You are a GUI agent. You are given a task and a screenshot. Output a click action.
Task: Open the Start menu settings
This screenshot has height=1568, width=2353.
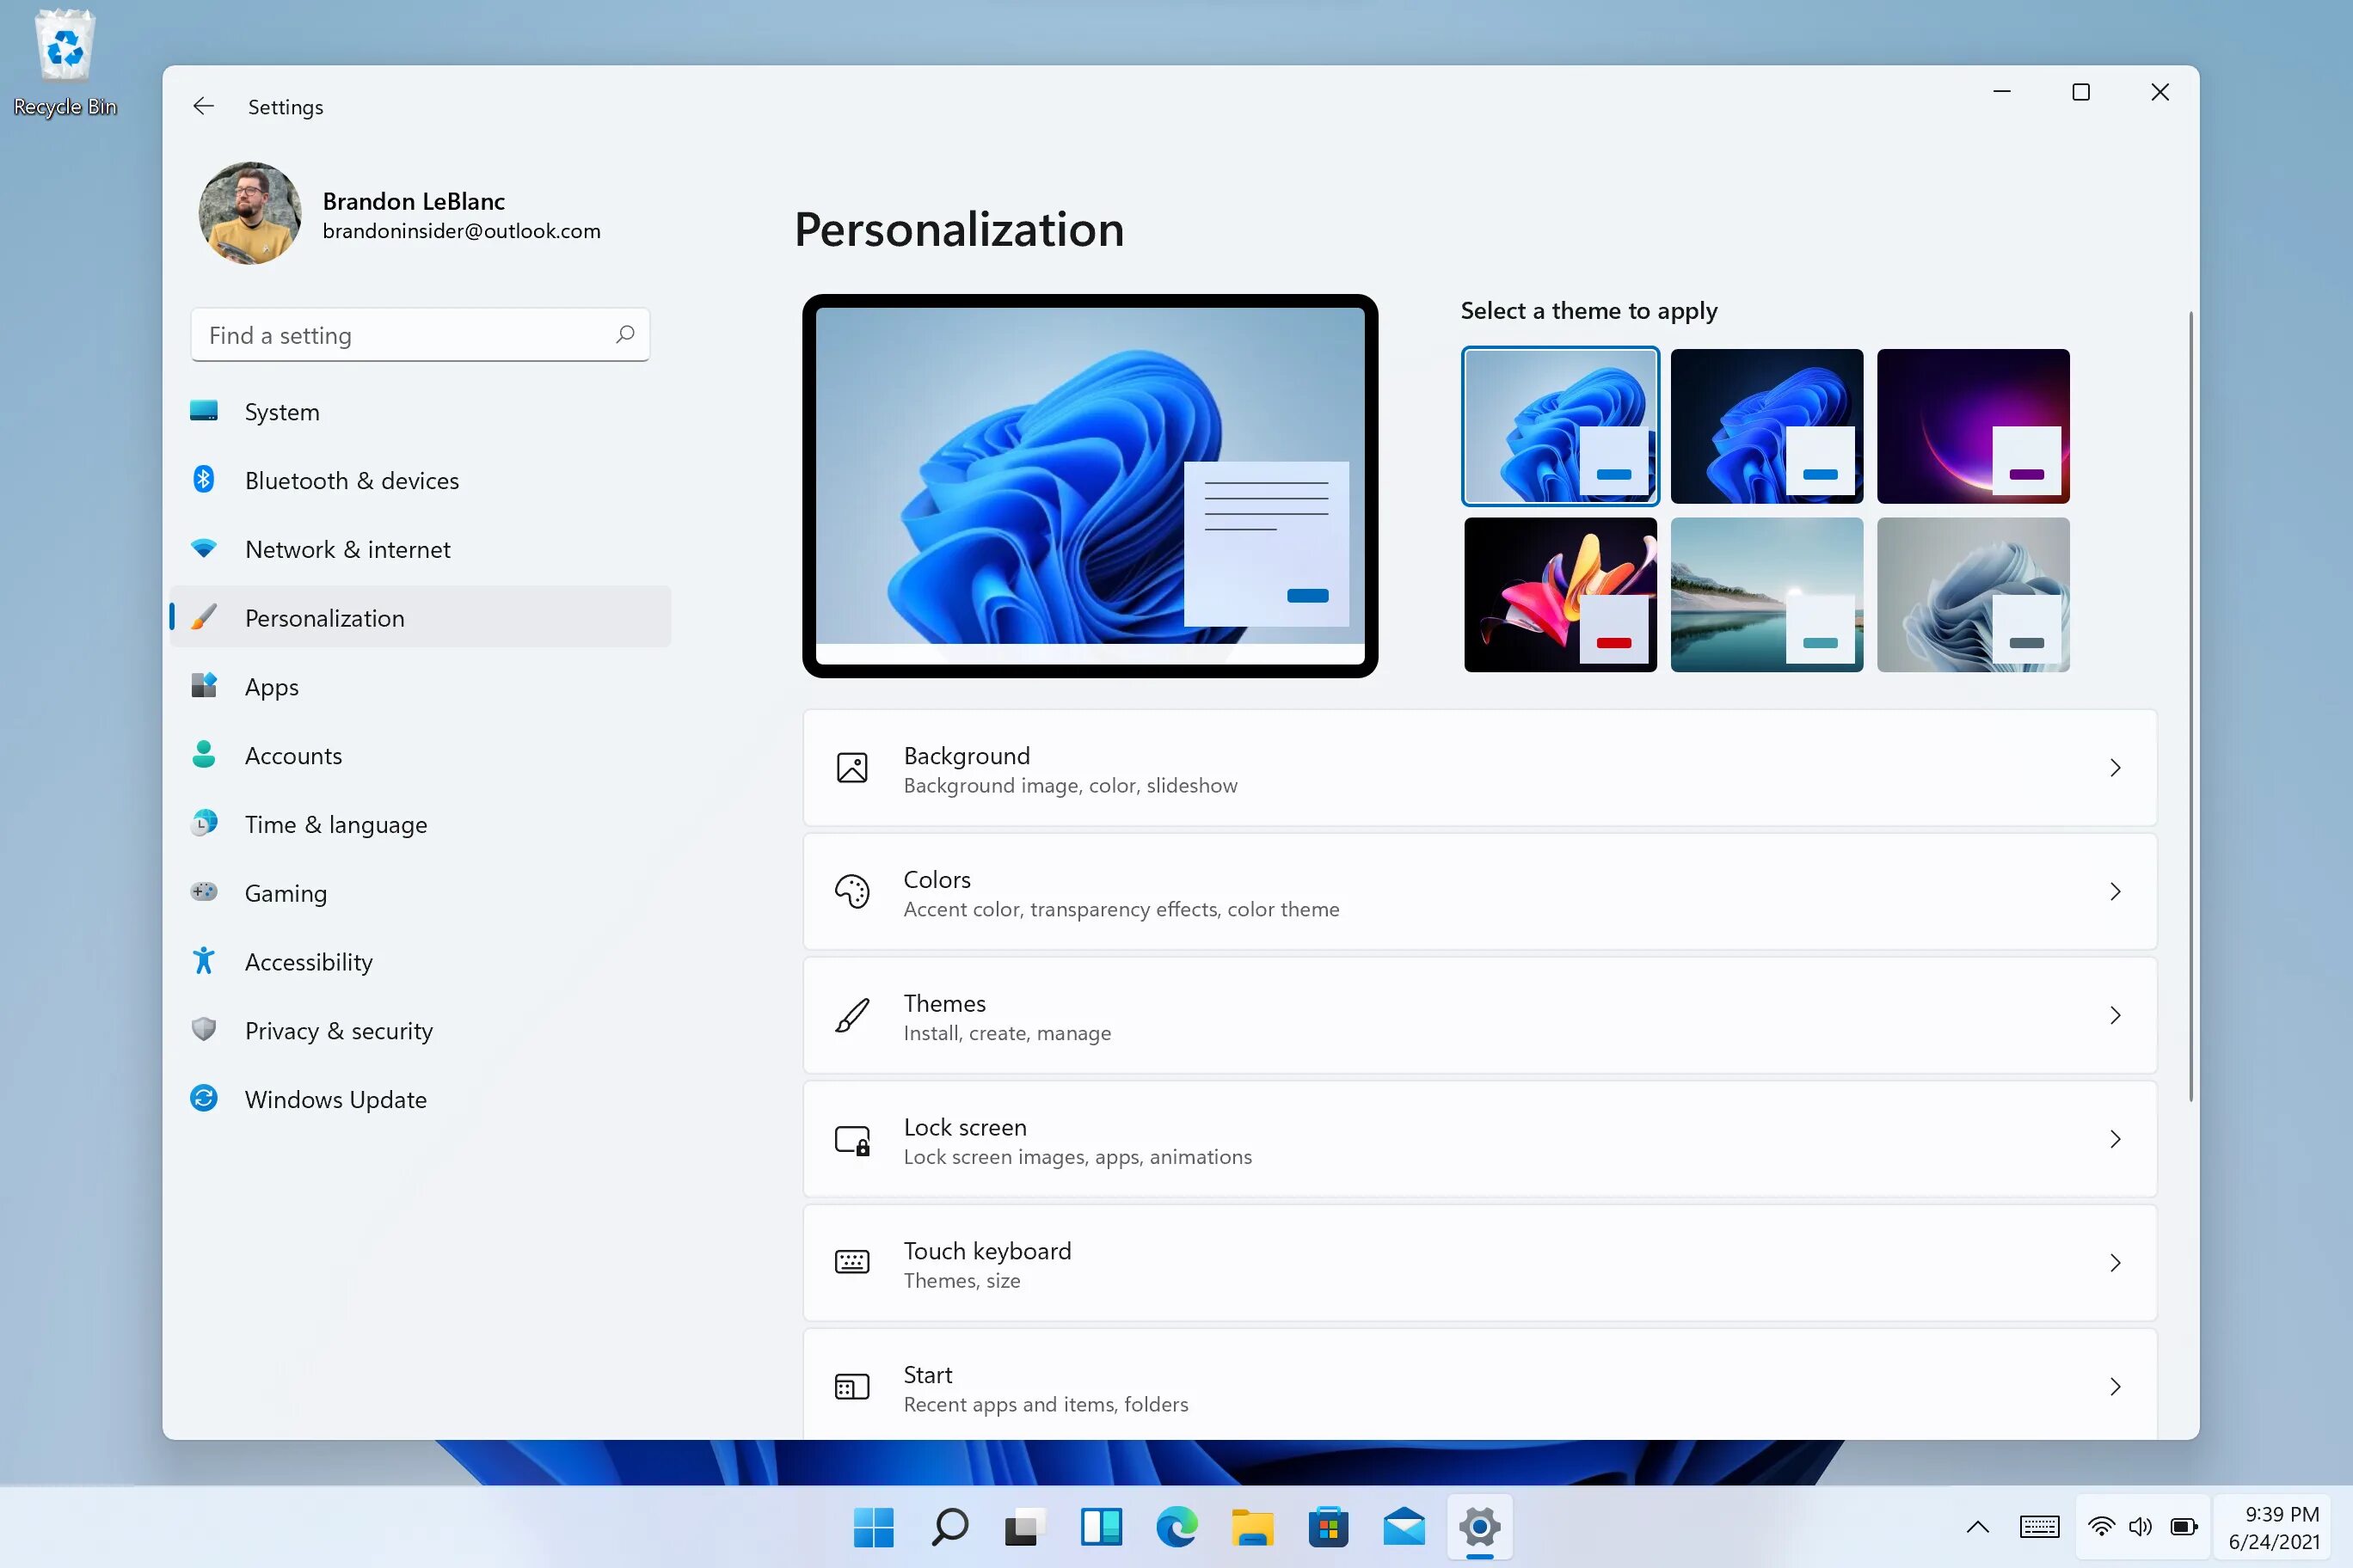(x=1479, y=1386)
